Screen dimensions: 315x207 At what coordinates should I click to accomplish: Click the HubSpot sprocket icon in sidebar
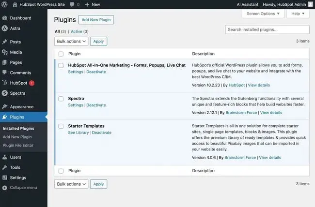click(5, 83)
